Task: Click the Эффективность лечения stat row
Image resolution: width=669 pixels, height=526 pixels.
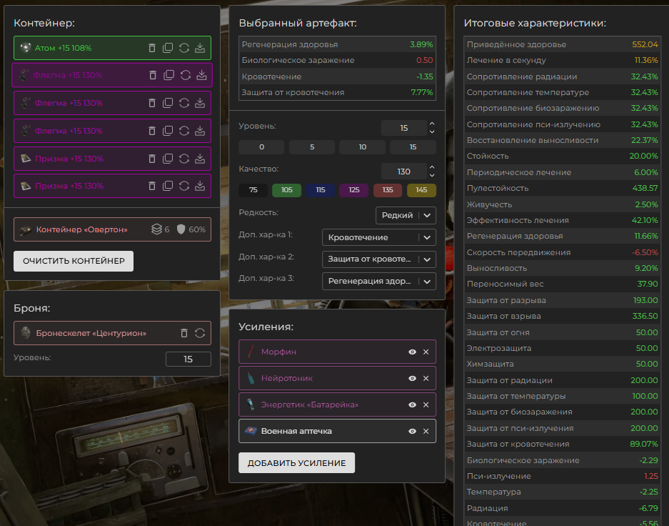Action: point(563,220)
